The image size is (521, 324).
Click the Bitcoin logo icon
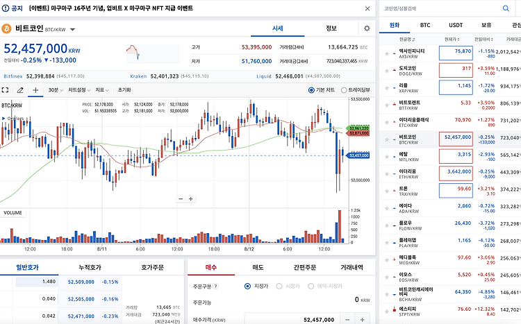pyautogui.click(x=6, y=29)
